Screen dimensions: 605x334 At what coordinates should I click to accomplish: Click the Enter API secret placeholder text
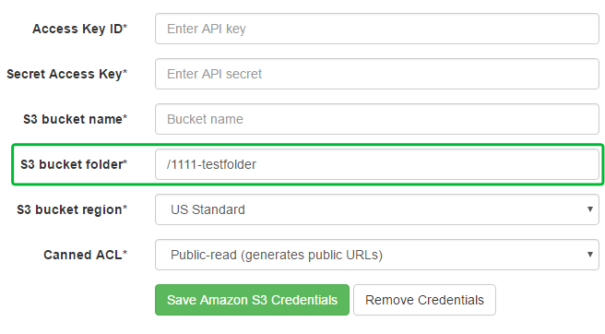pyautogui.click(x=214, y=74)
